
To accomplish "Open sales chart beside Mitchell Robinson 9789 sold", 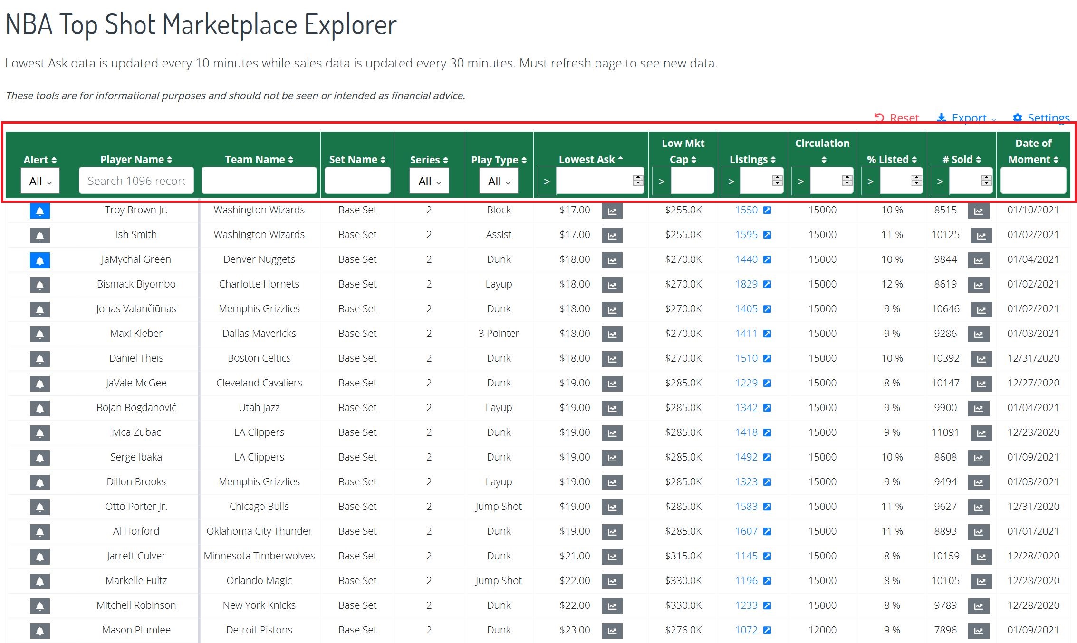I will (979, 606).
